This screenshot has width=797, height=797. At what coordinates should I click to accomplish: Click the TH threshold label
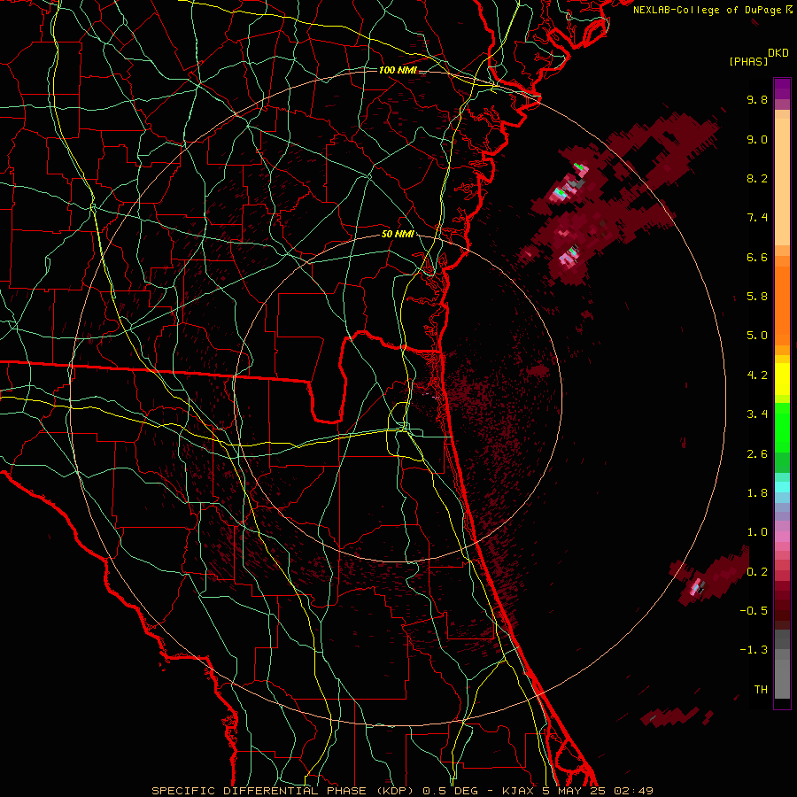click(x=761, y=690)
